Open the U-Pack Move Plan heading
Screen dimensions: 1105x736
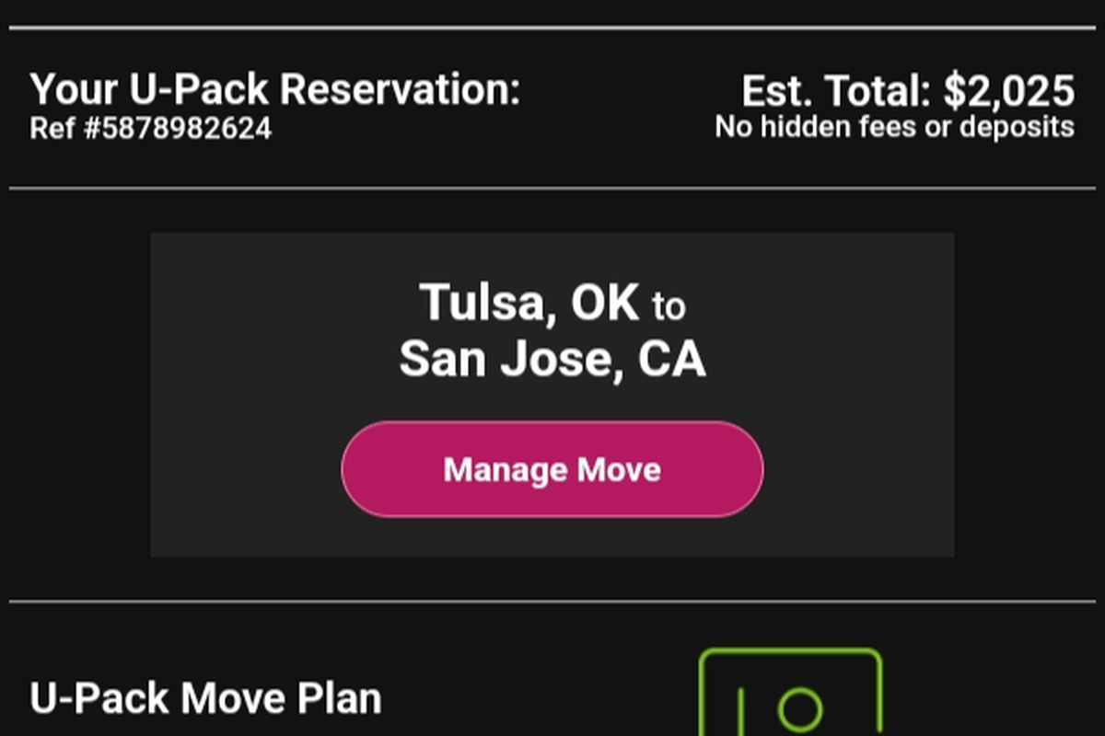[205, 698]
